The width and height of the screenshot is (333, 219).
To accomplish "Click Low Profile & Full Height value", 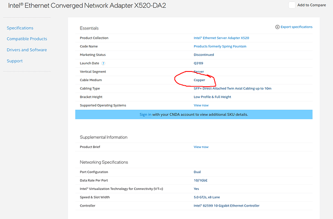I will tap(212, 97).
